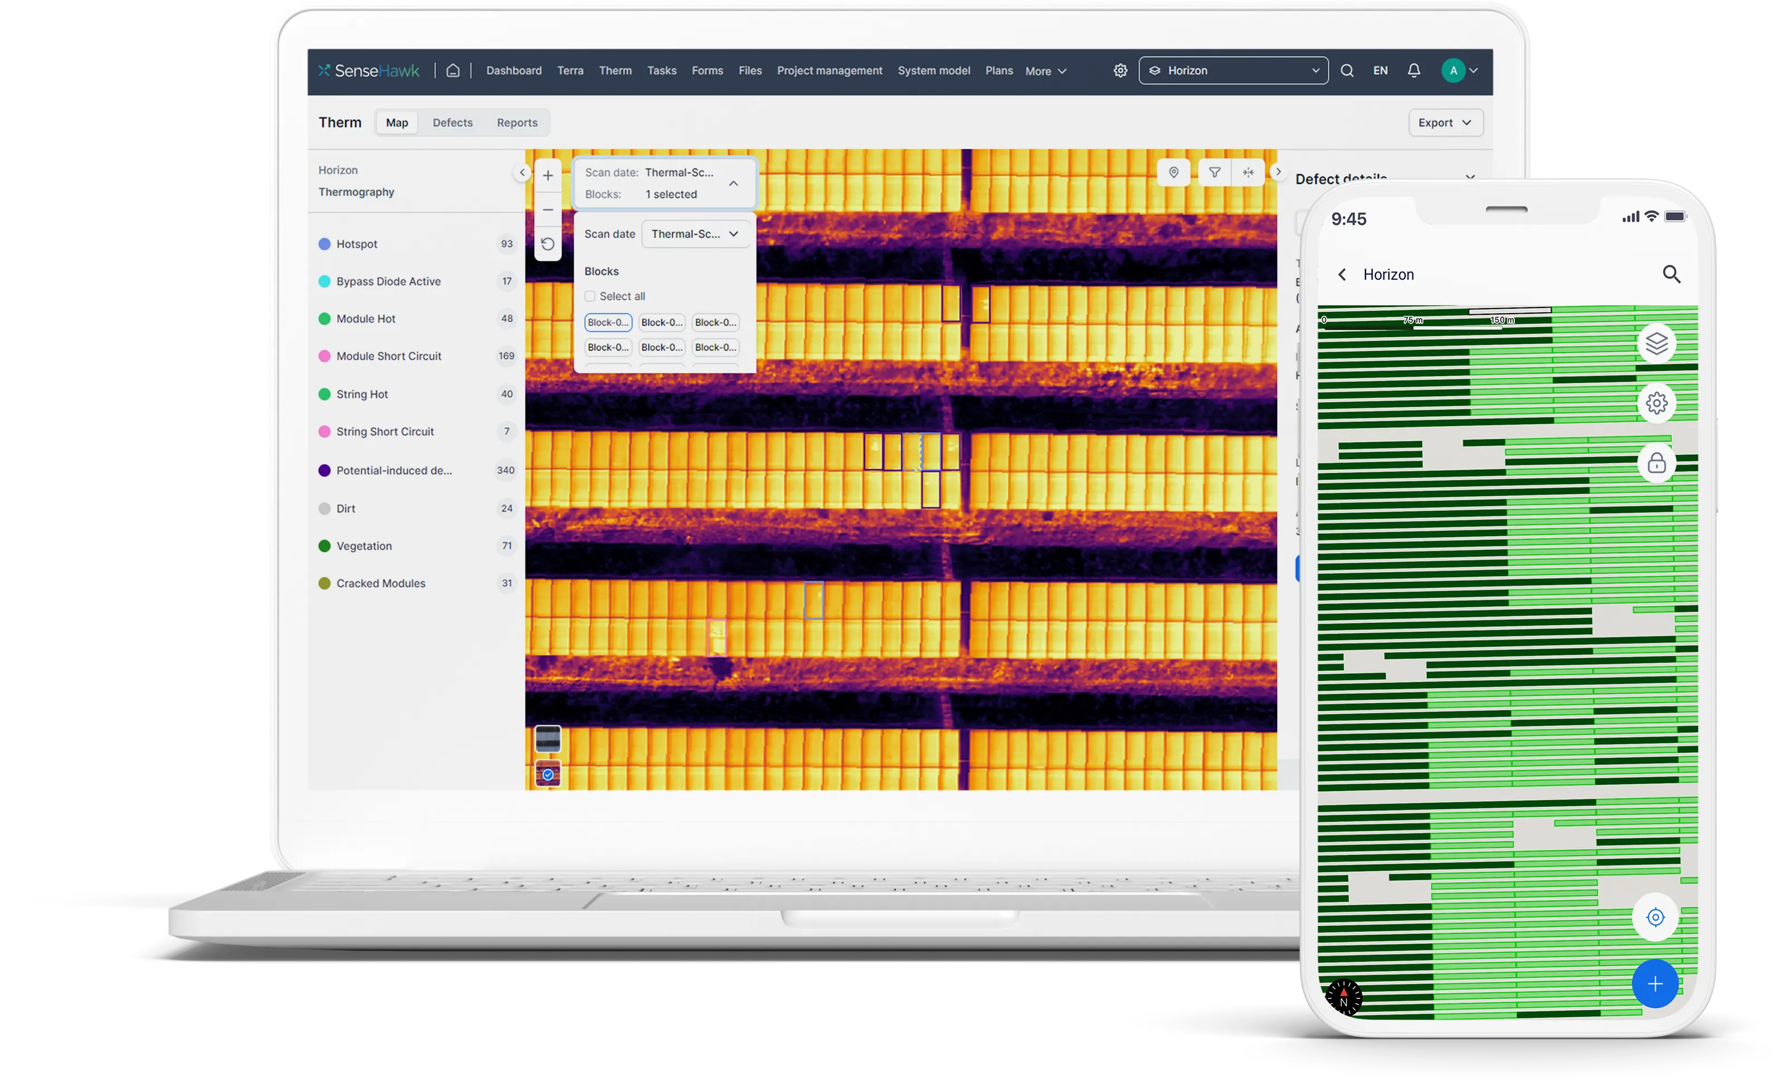Tap the layers icon on phone map
The image size is (1776, 1082).
(1656, 343)
